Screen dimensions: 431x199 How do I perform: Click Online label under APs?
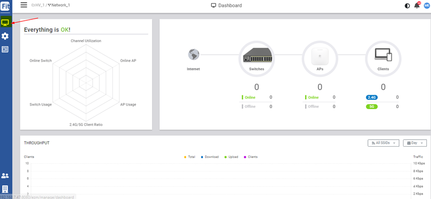[x=313, y=97]
